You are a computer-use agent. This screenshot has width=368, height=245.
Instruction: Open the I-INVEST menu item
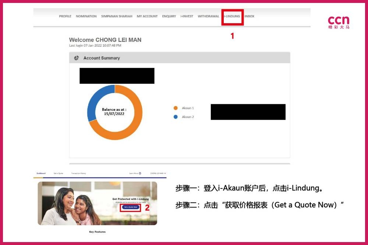point(187,16)
